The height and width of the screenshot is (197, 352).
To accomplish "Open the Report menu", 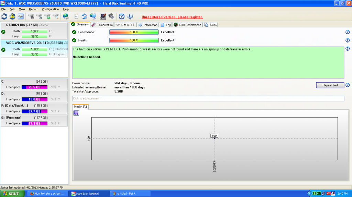I will 33,9.
